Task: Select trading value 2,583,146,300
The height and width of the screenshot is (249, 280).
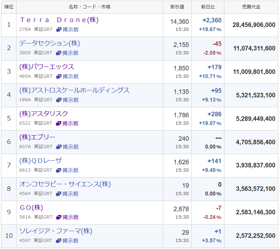Action: [x=255, y=212]
